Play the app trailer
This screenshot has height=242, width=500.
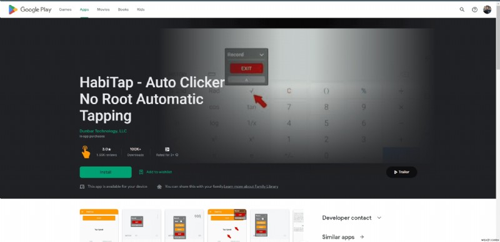(401, 172)
